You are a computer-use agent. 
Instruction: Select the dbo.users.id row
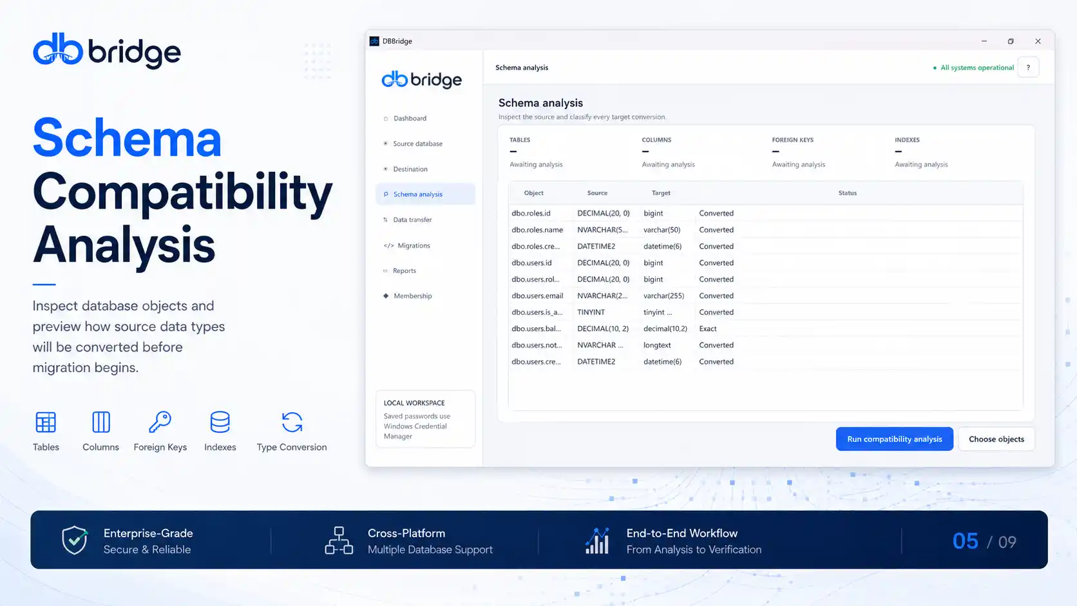tap(765, 263)
